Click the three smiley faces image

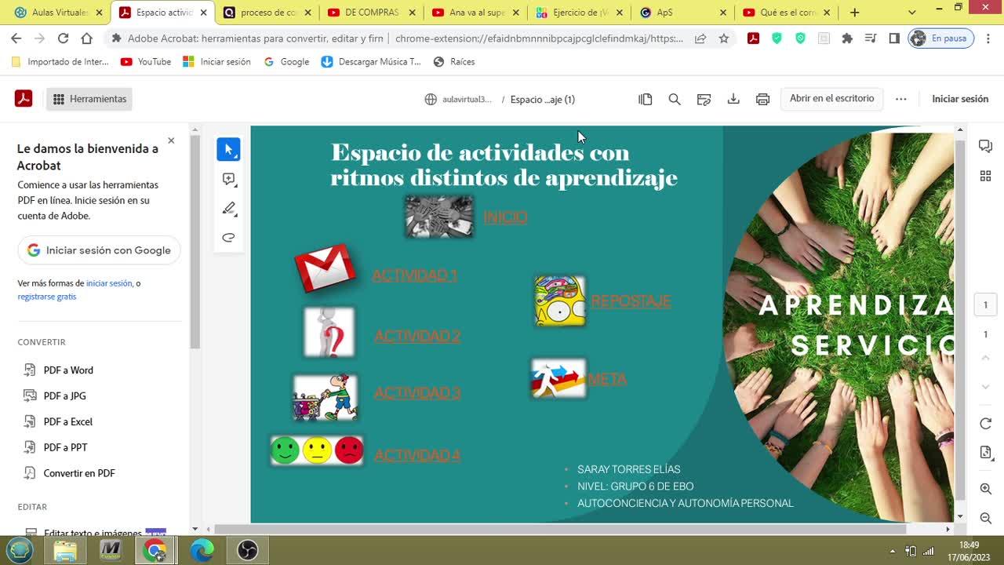click(x=317, y=450)
